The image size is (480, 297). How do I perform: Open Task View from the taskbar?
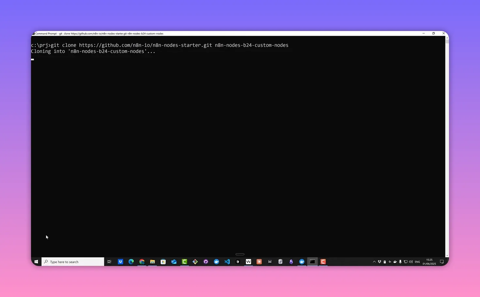click(109, 261)
